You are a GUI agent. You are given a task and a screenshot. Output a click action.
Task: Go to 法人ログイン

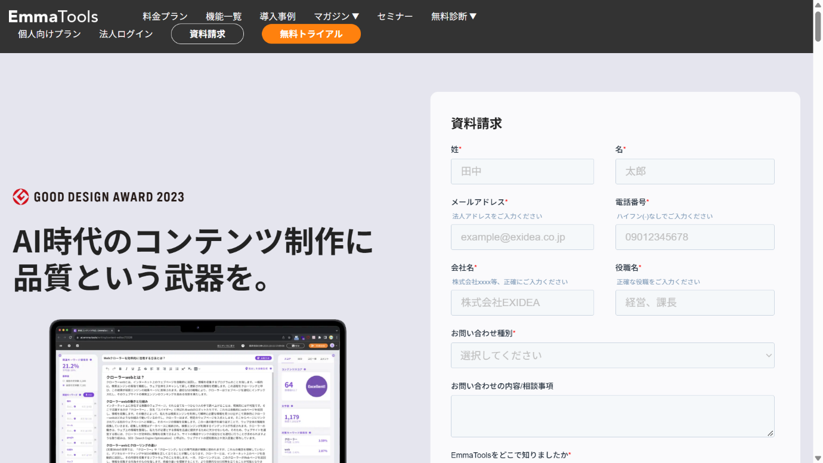[126, 34]
